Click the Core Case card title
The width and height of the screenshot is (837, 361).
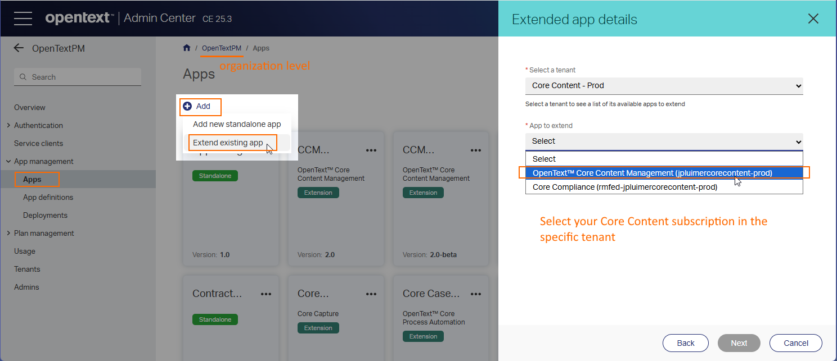(431, 294)
